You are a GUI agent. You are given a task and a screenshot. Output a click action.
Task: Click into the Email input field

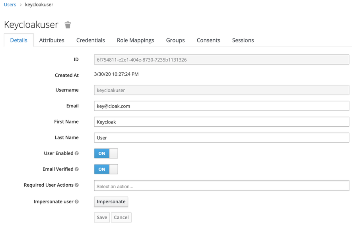coord(221,106)
